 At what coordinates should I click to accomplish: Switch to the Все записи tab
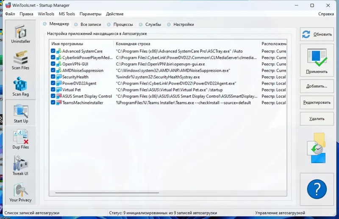88,25
